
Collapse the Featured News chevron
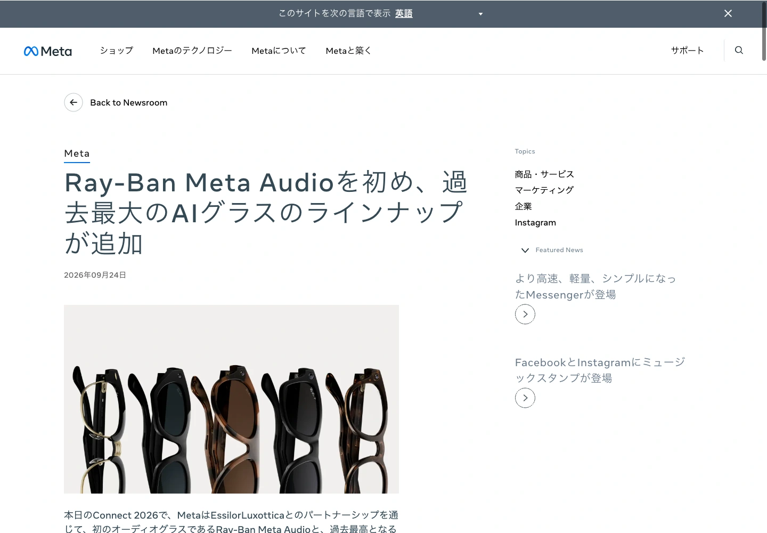click(525, 250)
